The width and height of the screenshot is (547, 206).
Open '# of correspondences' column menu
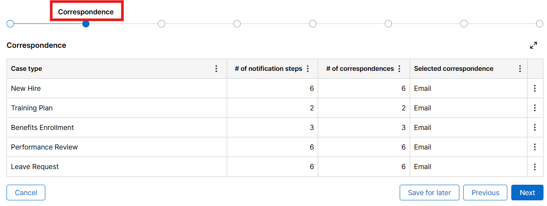point(399,69)
